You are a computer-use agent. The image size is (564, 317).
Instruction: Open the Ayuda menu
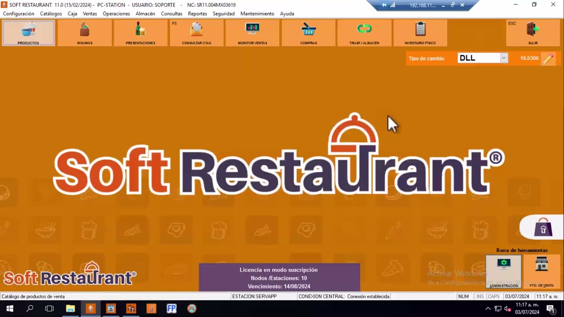(x=287, y=14)
